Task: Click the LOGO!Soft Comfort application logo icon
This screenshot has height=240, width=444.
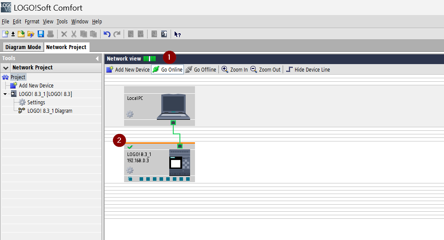Action: [x=6, y=8]
